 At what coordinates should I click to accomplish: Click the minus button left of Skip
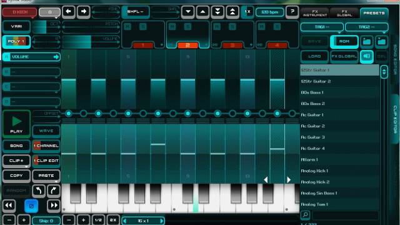point(9,220)
